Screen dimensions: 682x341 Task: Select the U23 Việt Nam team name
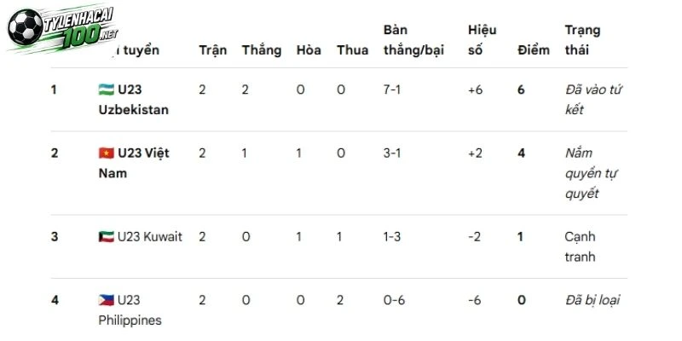coord(134,163)
